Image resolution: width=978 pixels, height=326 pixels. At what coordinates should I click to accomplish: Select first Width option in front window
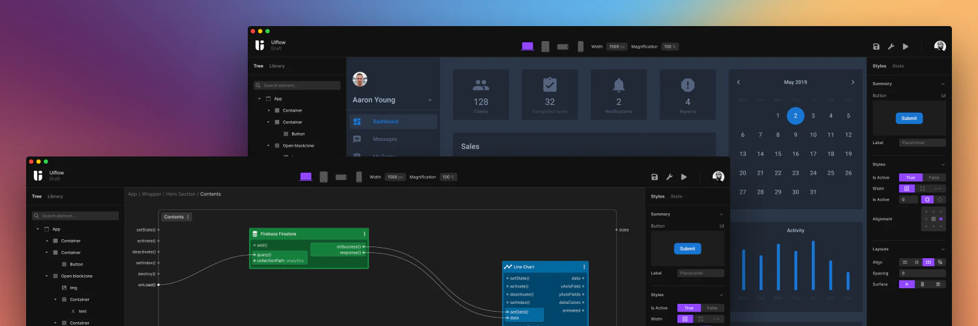685,319
